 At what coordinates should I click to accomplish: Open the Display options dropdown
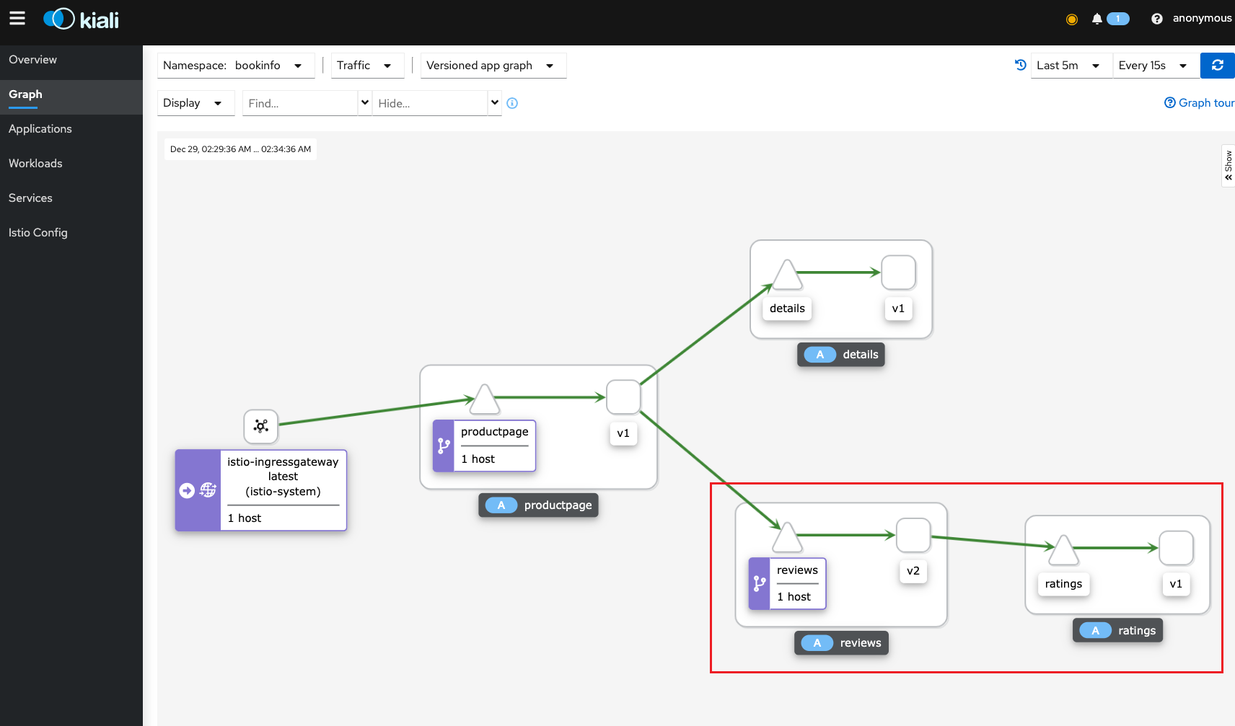coord(195,103)
